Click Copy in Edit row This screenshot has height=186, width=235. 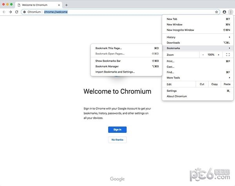coord(215,84)
